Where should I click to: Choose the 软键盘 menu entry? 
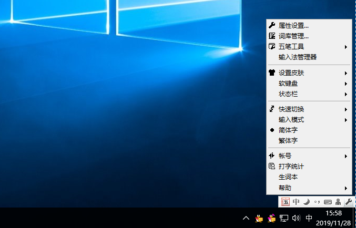(x=309, y=84)
